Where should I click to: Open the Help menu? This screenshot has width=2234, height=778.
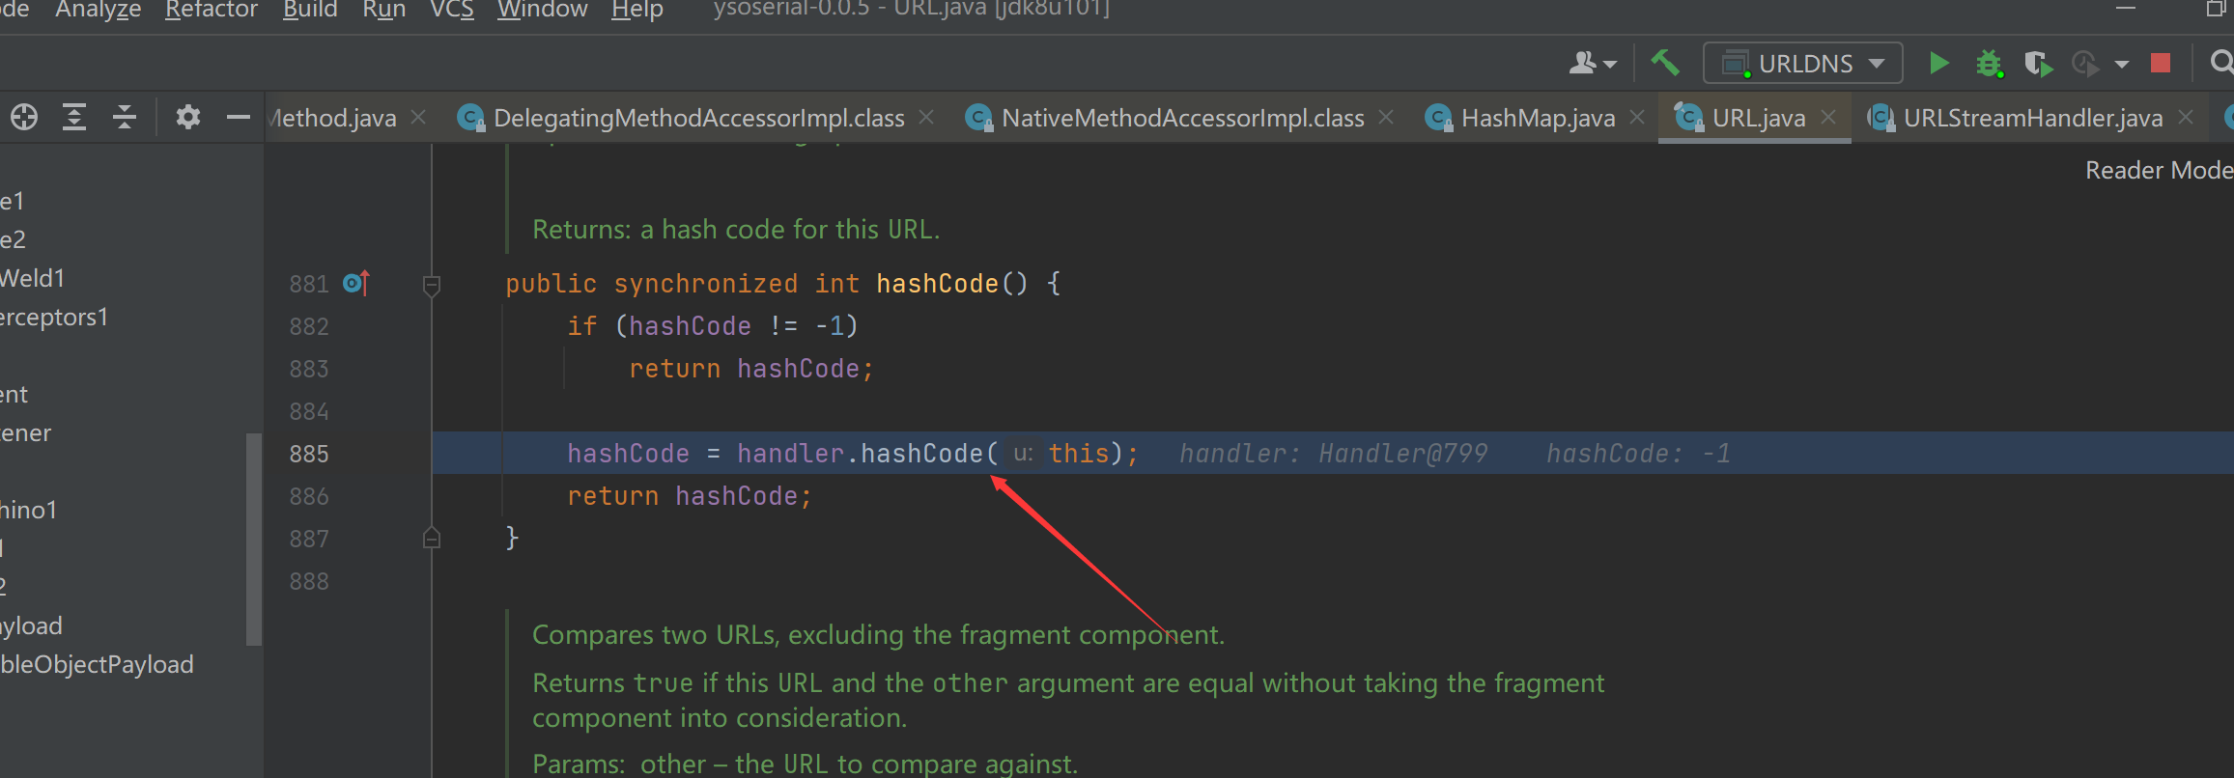636,10
